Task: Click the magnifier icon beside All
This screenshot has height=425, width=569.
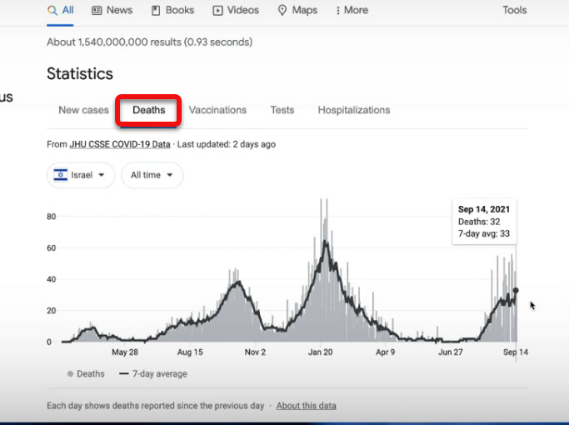Action: pyautogui.click(x=52, y=11)
